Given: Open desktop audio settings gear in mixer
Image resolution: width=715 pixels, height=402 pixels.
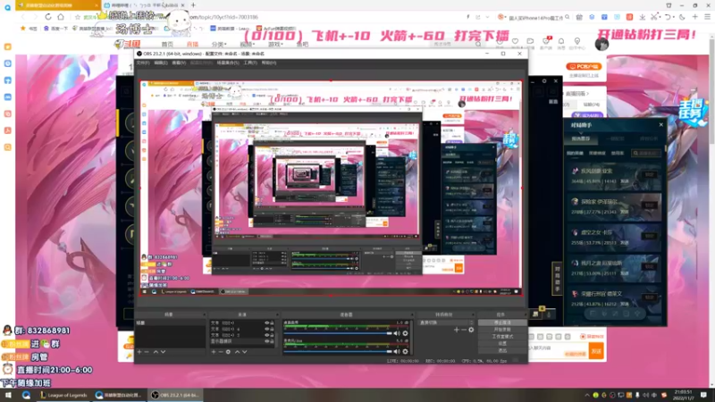Looking at the screenshot, I should [405, 333].
